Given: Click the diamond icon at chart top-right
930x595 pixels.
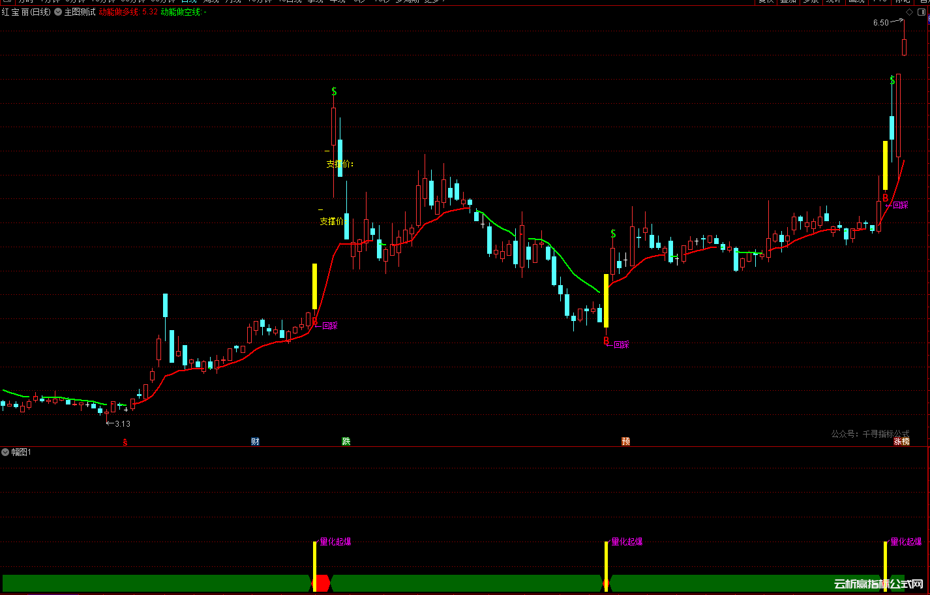Looking at the screenshot, I should tap(910, 12).
